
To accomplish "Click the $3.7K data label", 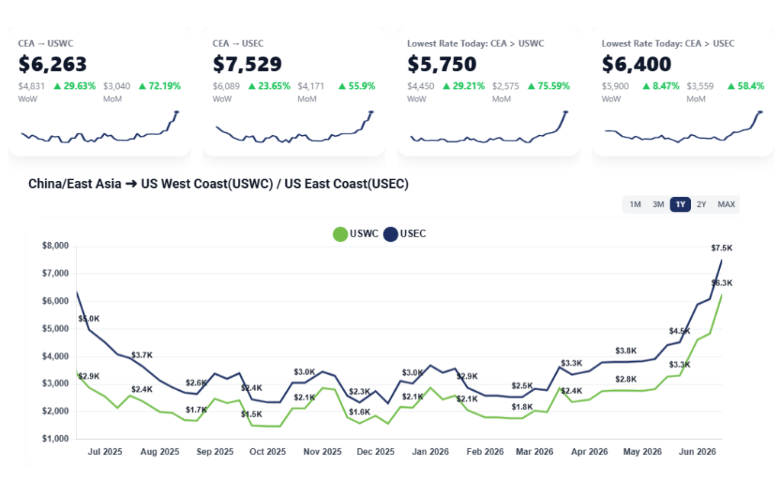I will 141,355.
